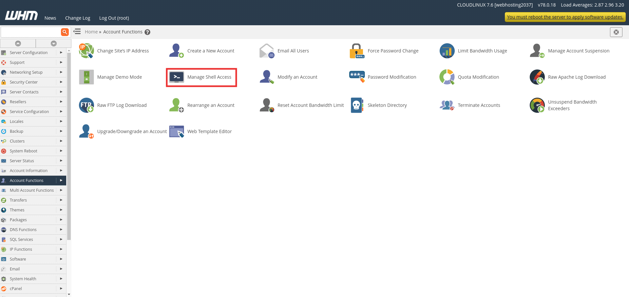Focus the sidebar search input field
Viewport: 629px width, 297px height.
[x=31, y=32]
